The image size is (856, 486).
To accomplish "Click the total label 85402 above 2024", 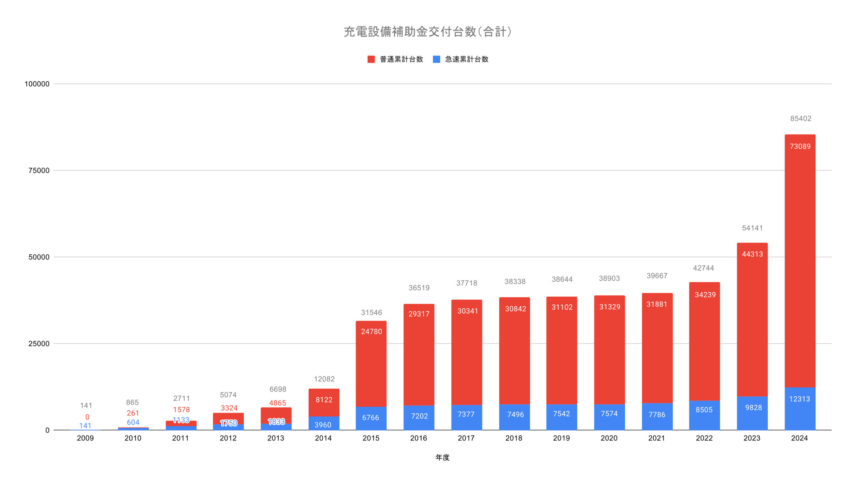I will [x=800, y=118].
